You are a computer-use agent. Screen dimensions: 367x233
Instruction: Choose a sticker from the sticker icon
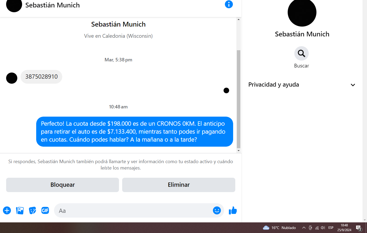(x=32, y=211)
